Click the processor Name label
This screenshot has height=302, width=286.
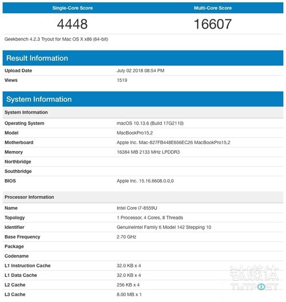[x=11, y=208]
